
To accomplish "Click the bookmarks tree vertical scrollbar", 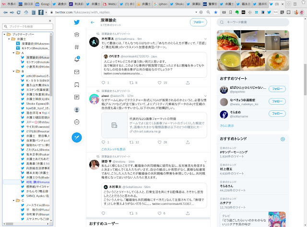I will 51,66.
